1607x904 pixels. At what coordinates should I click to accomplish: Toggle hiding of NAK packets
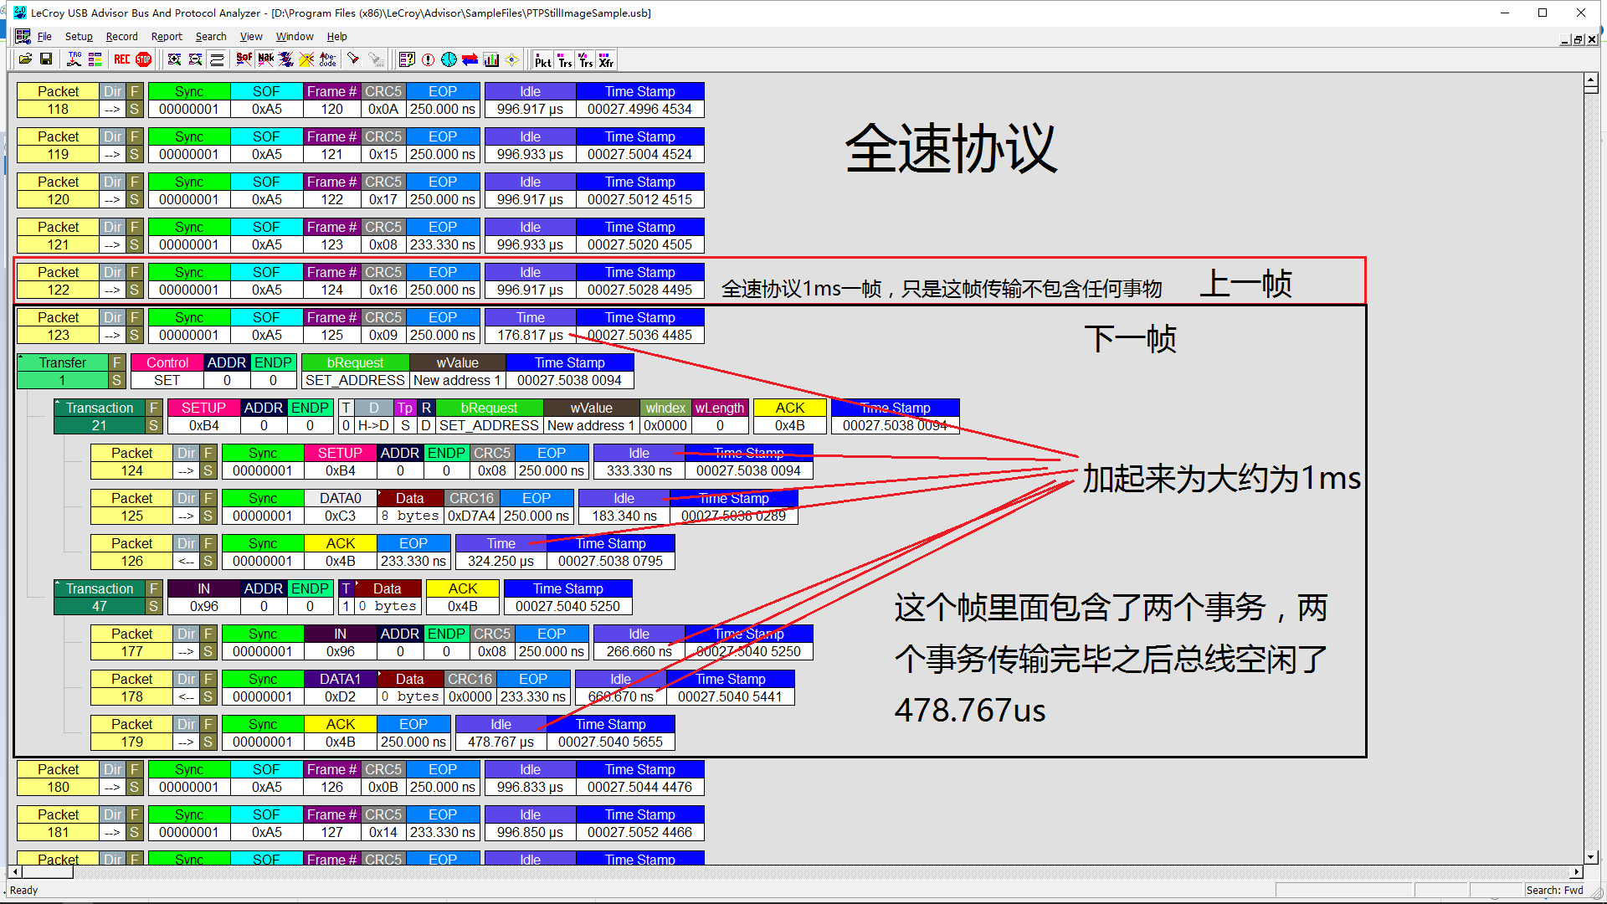pyautogui.click(x=265, y=59)
